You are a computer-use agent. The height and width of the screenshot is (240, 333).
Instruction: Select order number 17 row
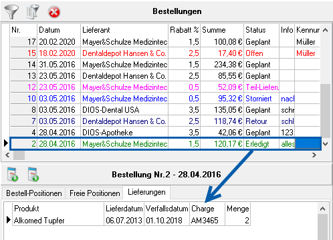[x=165, y=42]
